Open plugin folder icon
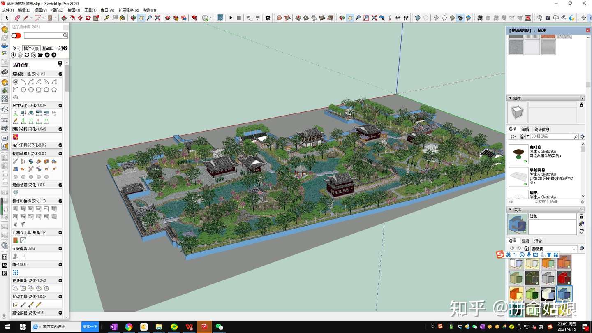The image size is (592, 333). coord(40,55)
